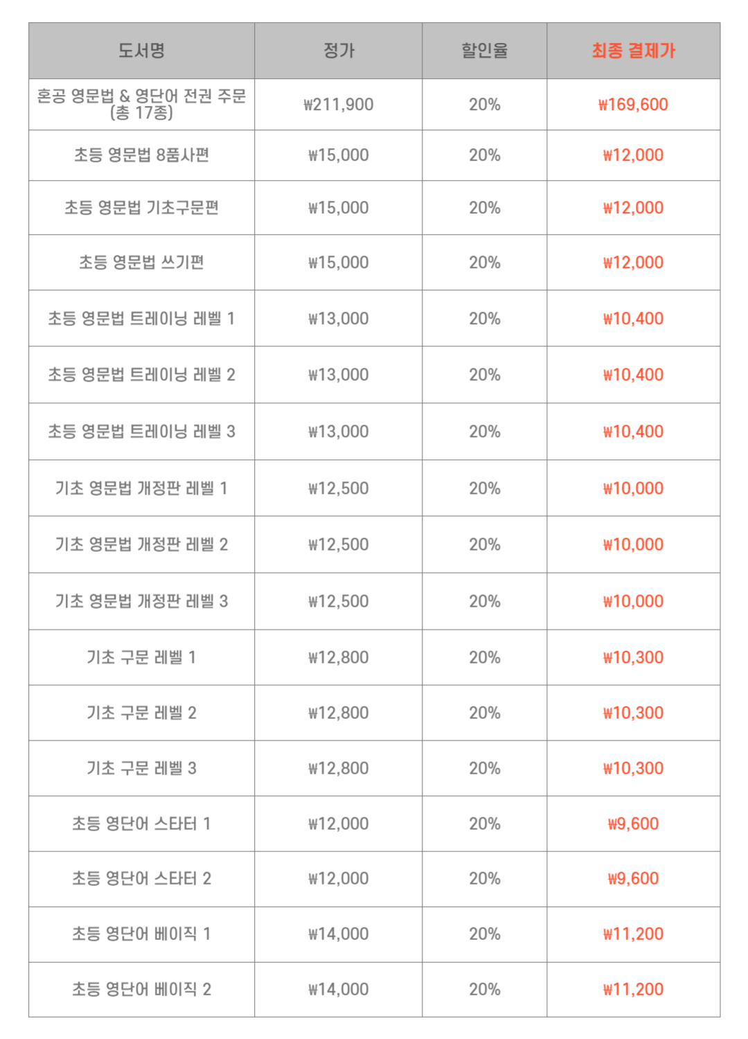Click the ₩169,600 final price
This screenshot has width=748, height=1039.
point(633,105)
